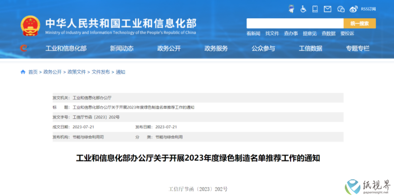Viewport: 394px width, 196px height.
Task: Go to the home icon in breadcrumb
Action: pos(23,72)
